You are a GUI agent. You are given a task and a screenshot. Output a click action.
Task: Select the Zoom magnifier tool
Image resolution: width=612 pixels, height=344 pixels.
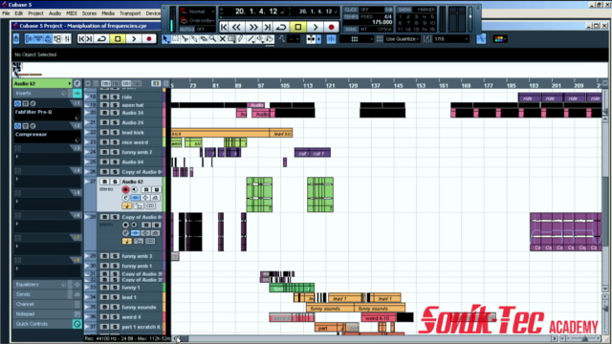coord(213,39)
